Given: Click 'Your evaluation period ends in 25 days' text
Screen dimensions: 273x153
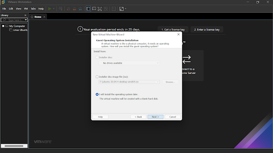Looking at the screenshot, I should tap(112, 29).
